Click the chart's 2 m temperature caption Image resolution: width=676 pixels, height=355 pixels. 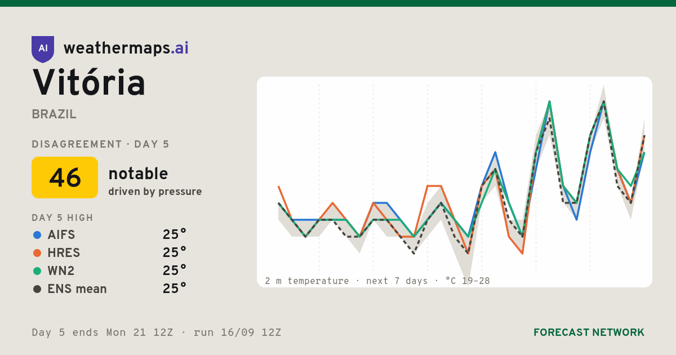pyautogui.click(x=377, y=281)
